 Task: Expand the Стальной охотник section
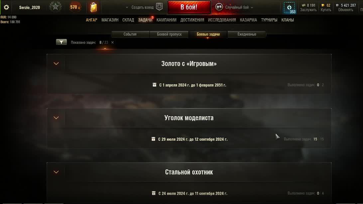(x=56, y=172)
